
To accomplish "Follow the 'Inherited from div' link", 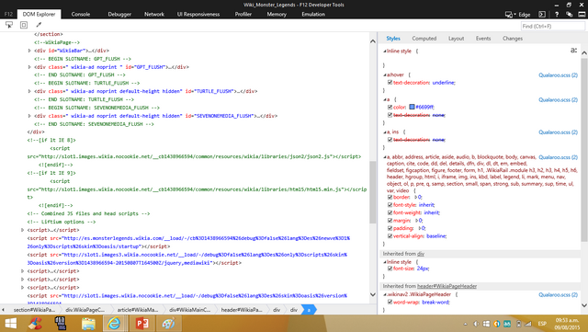I will (x=421, y=254).
